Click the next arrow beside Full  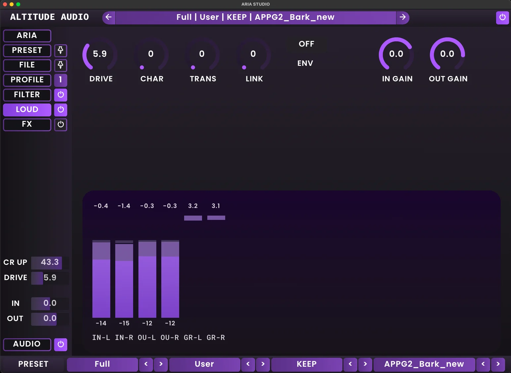[161, 364]
